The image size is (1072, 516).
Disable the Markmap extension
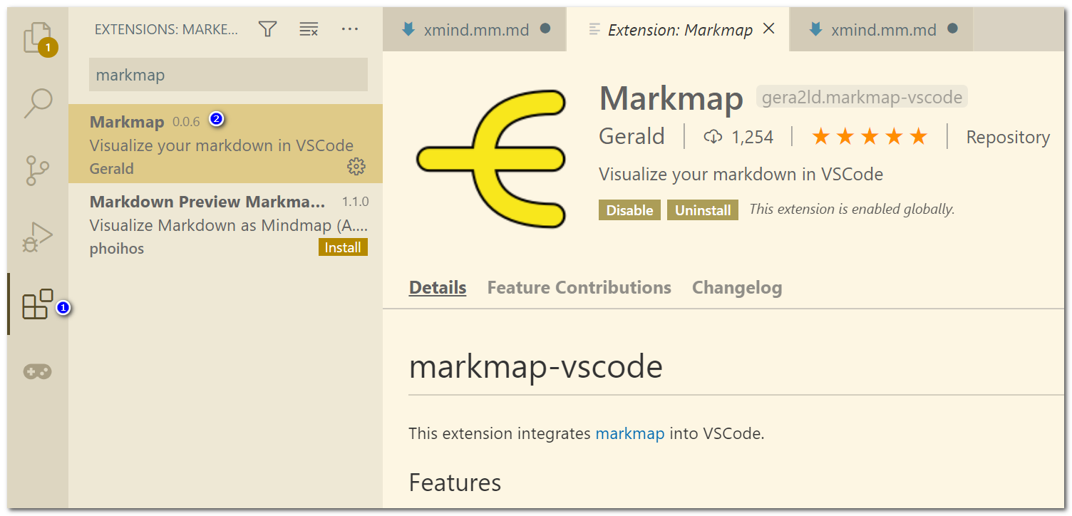(x=629, y=210)
